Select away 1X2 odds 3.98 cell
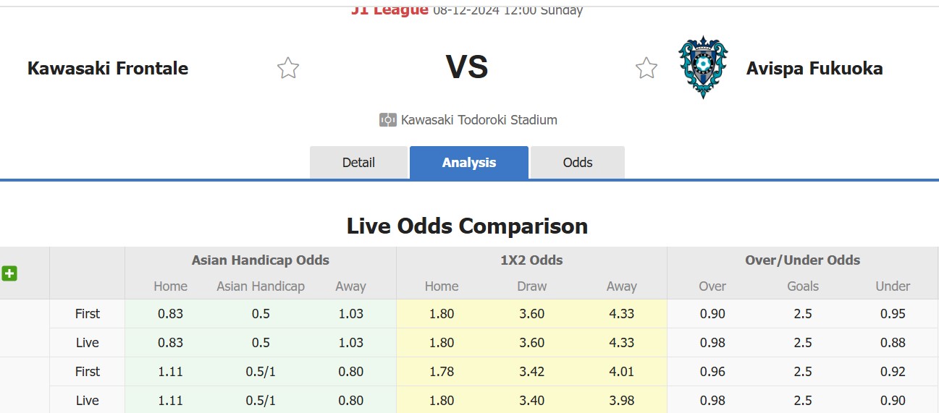The height and width of the screenshot is (413, 939). [x=622, y=401]
